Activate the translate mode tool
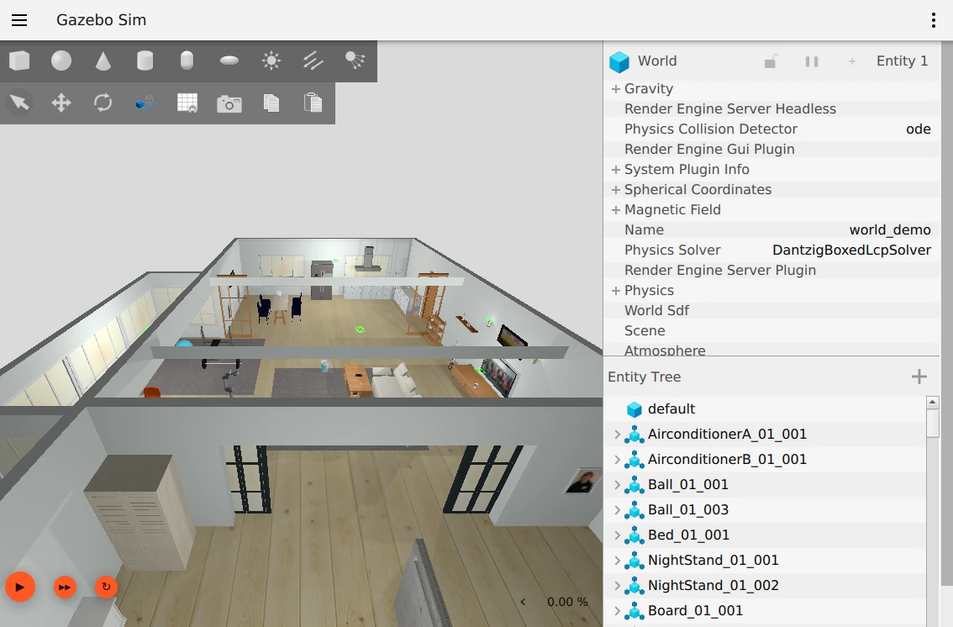Image resolution: width=953 pixels, height=627 pixels. (x=61, y=103)
